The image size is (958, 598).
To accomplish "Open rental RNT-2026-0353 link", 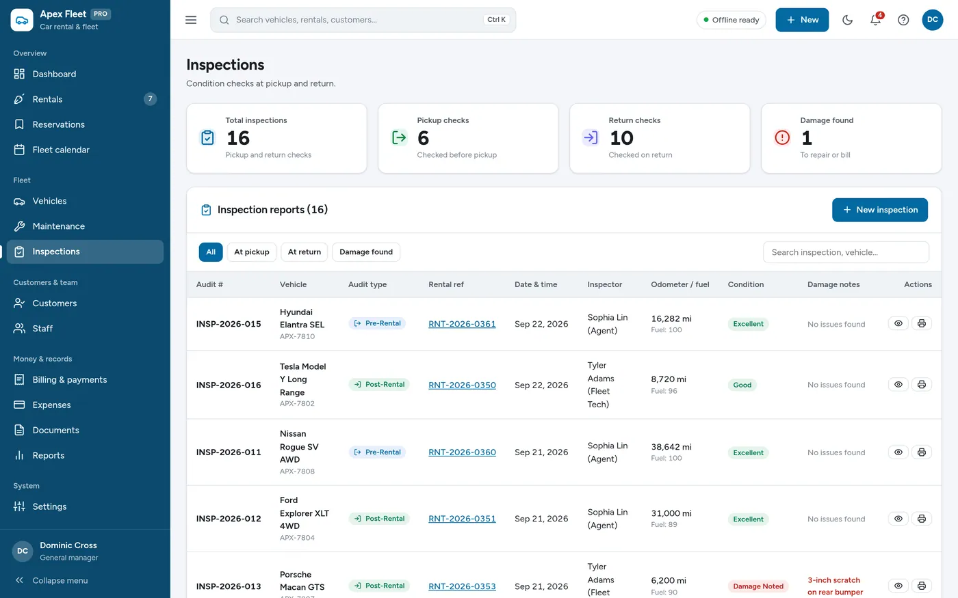I will coord(462,586).
